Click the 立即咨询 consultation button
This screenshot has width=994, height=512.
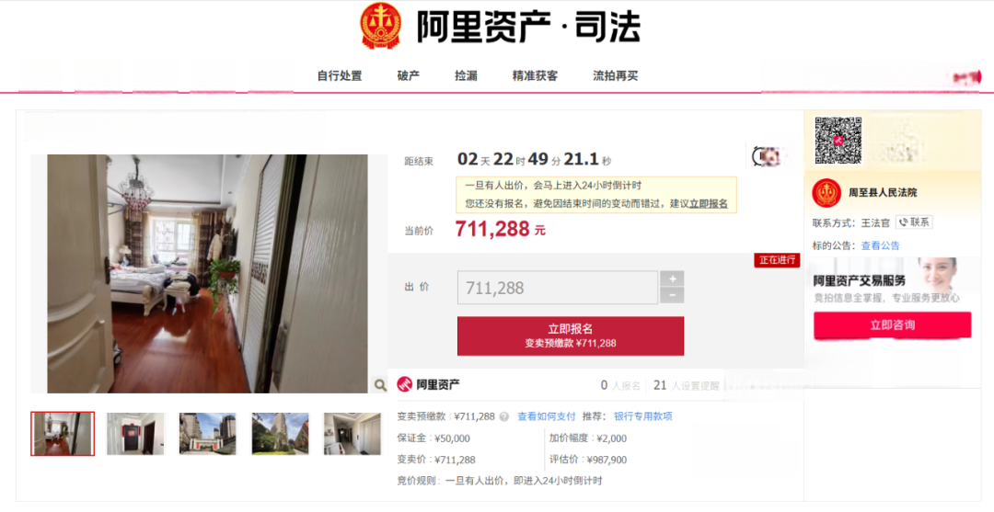(892, 325)
